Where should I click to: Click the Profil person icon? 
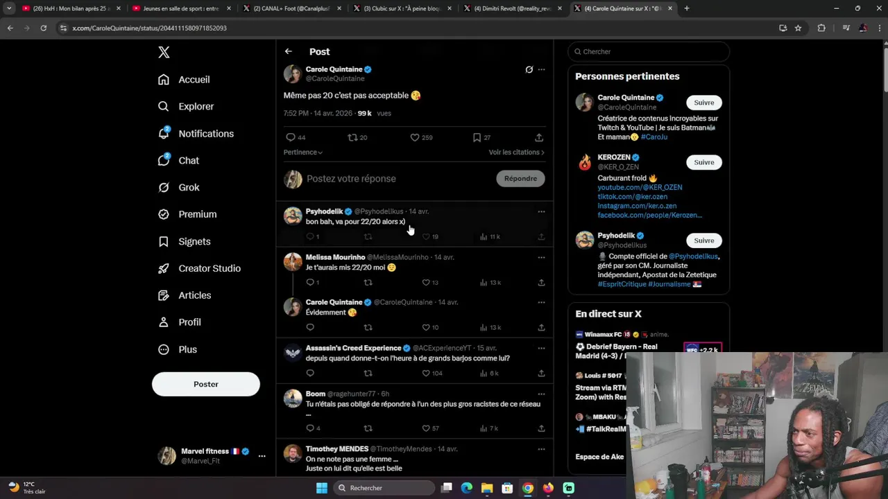(x=164, y=322)
